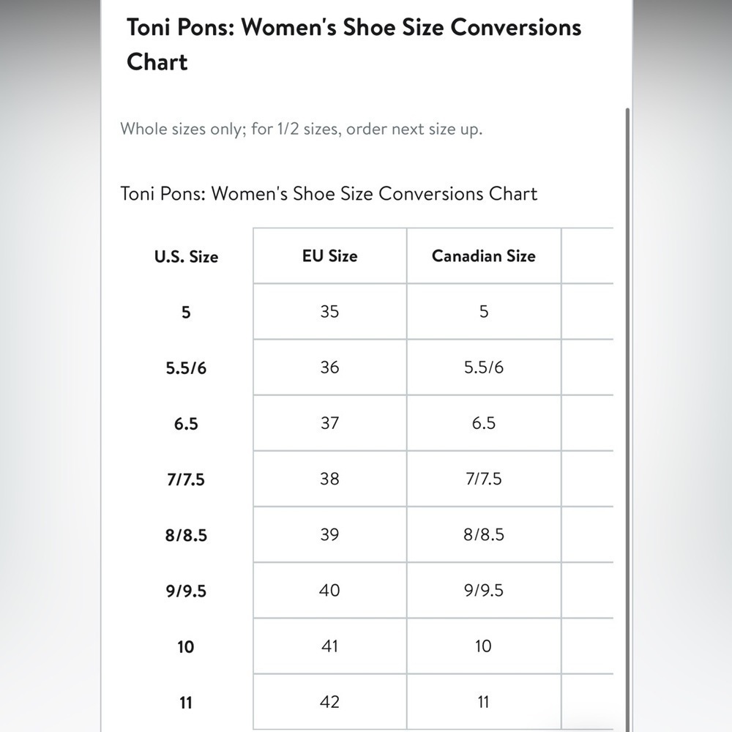Viewport: 732px width, 732px height.
Task: Click the U.S. size 5.5/6 row label
Action: [x=186, y=368]
